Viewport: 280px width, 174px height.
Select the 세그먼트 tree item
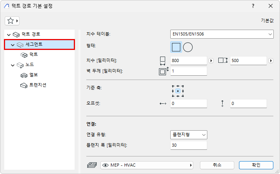[39, 44]
